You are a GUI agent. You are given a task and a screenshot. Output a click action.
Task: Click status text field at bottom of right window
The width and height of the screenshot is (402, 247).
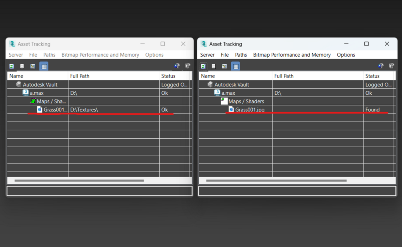point(297,191)
